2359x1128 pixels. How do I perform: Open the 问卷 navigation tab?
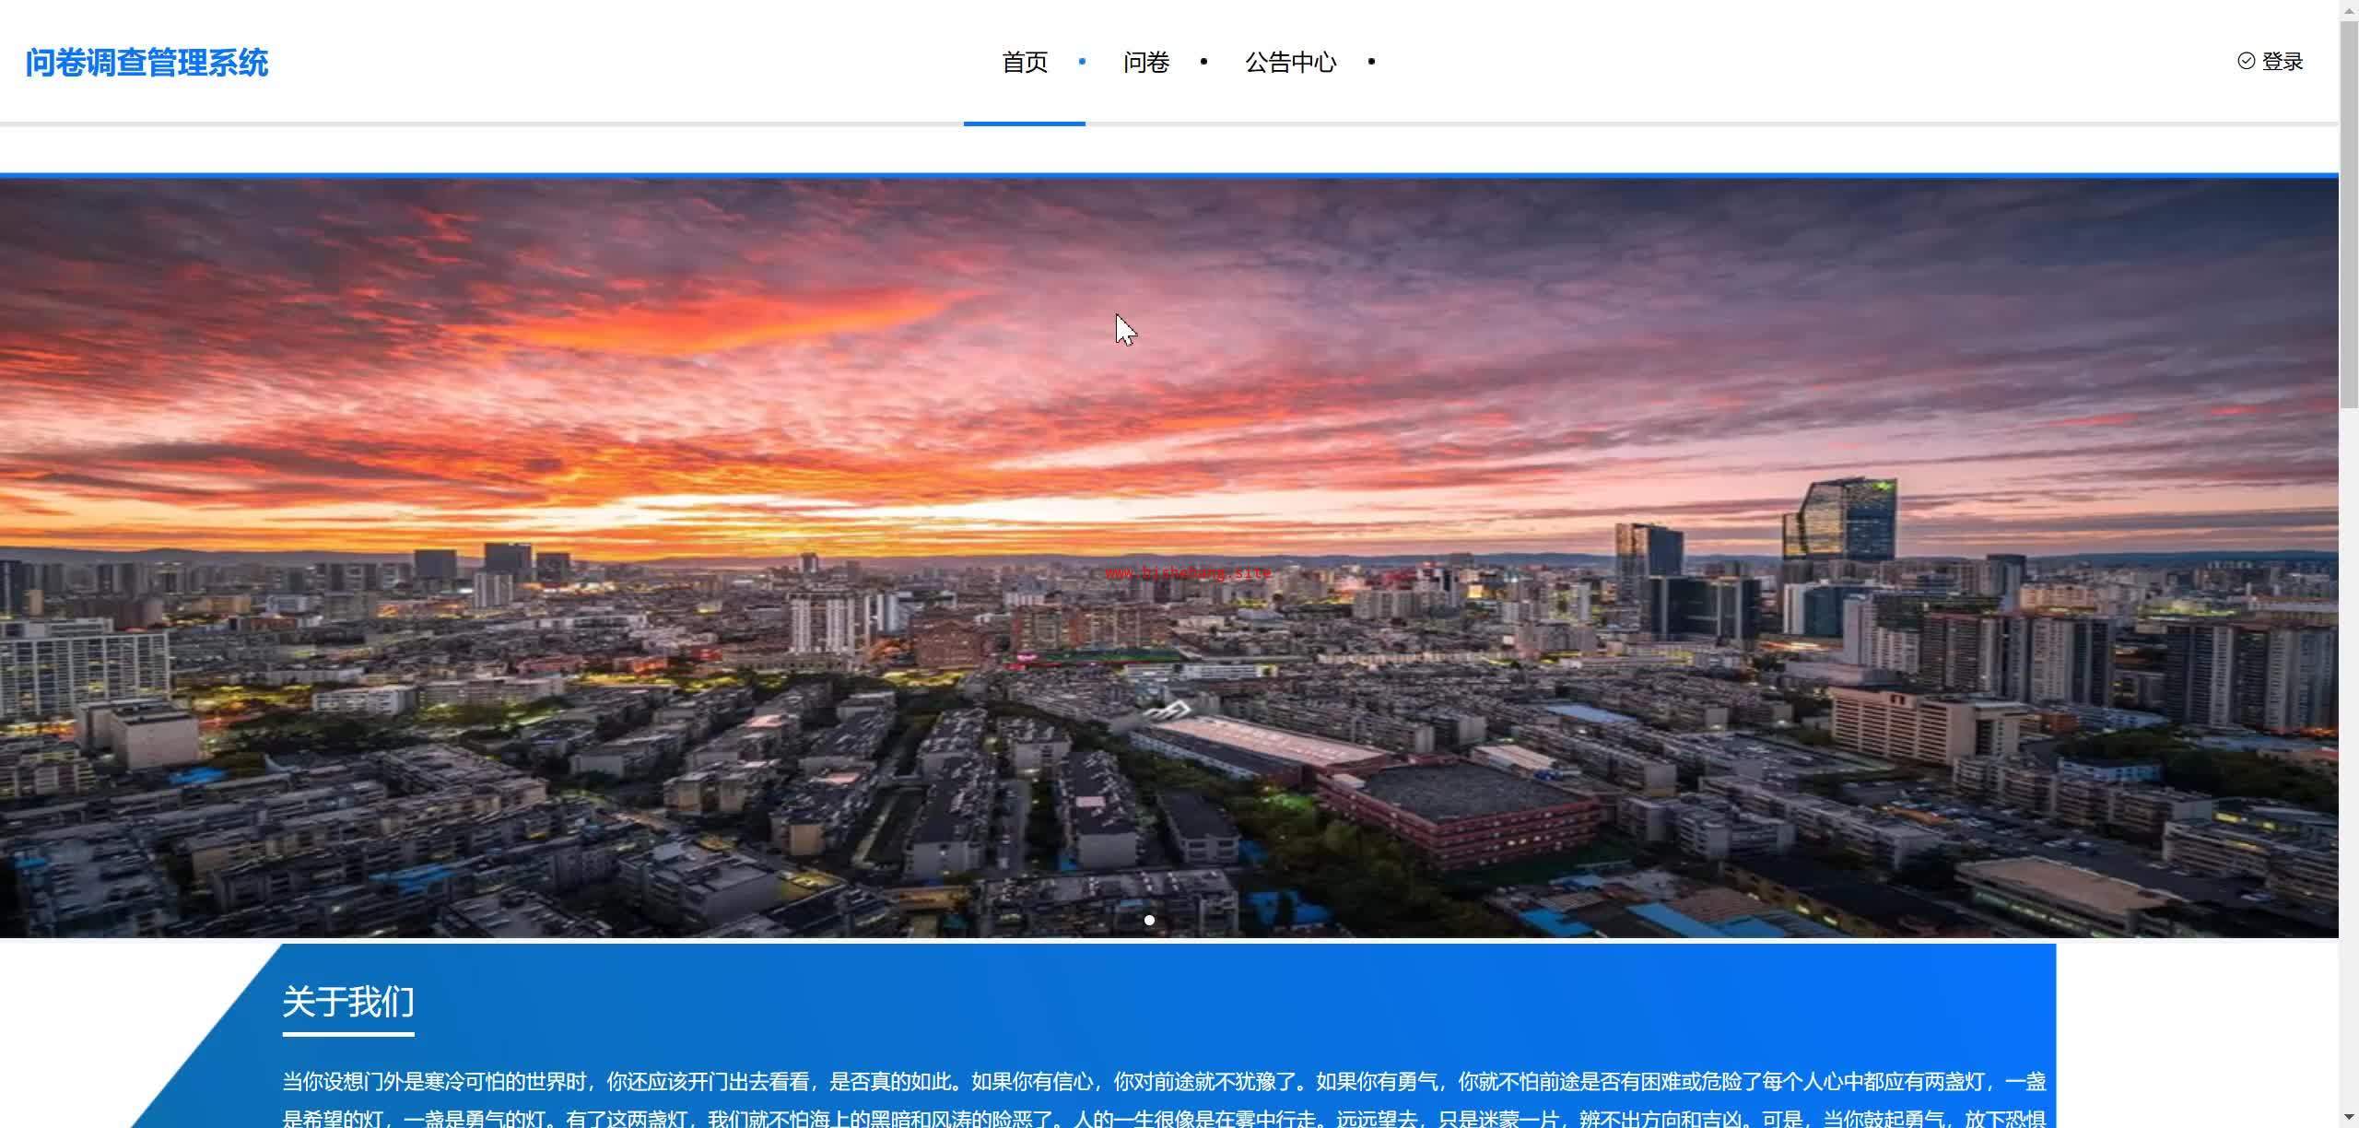click(1146, 63)
